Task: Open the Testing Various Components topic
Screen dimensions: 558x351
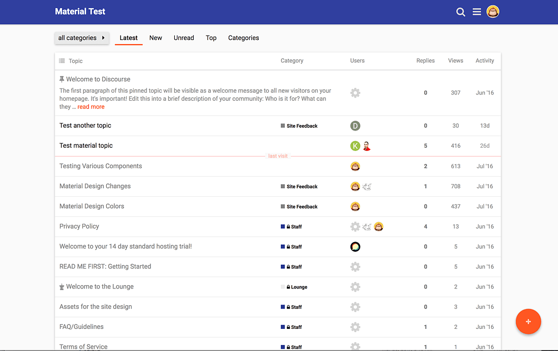Action: pyautogui.click(x=101, y=166)
